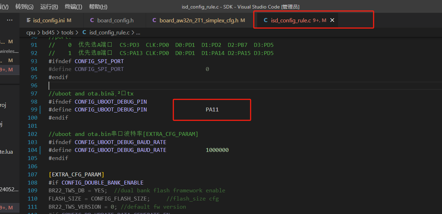
Task: Switch to board_aw32n_2T1_simplex_cfg.h tab
Action: pos(198,20)
